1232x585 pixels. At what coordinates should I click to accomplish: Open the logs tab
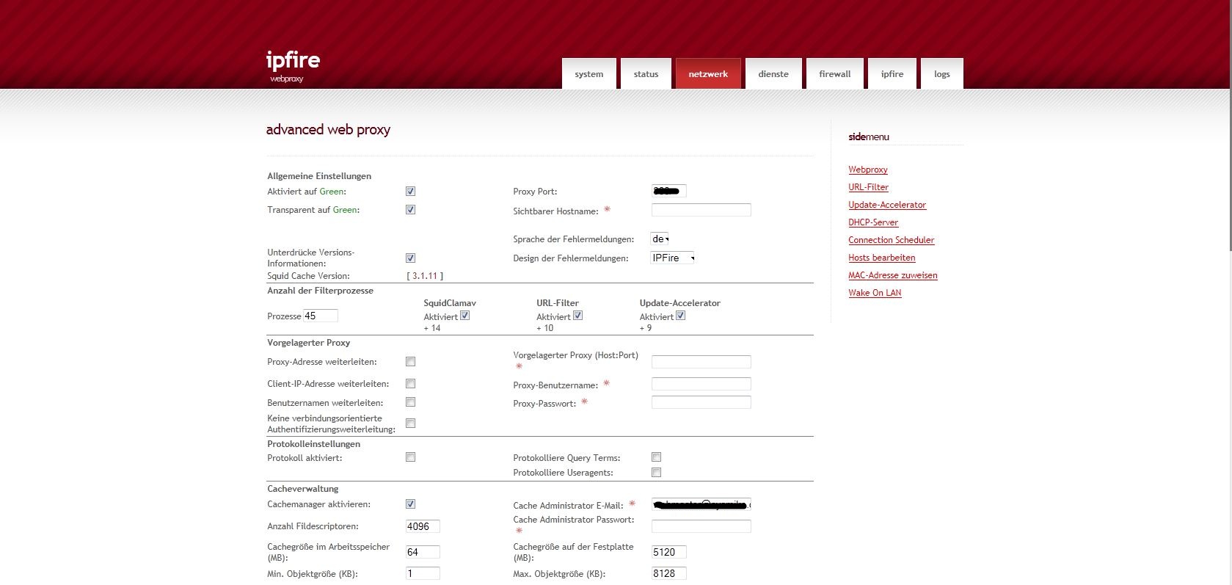point(941,74)
